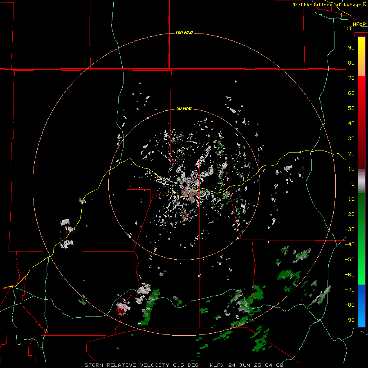The image size is (368, 368).
Task: Click the 40 value on the velocity scale
Action: (x=351, y=123)
